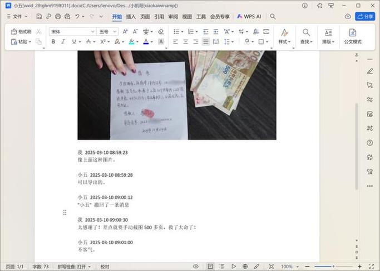Viewport: 380px width, 271px height.
Task: Click the help question mark in the right sidebar
Action: 370,143
